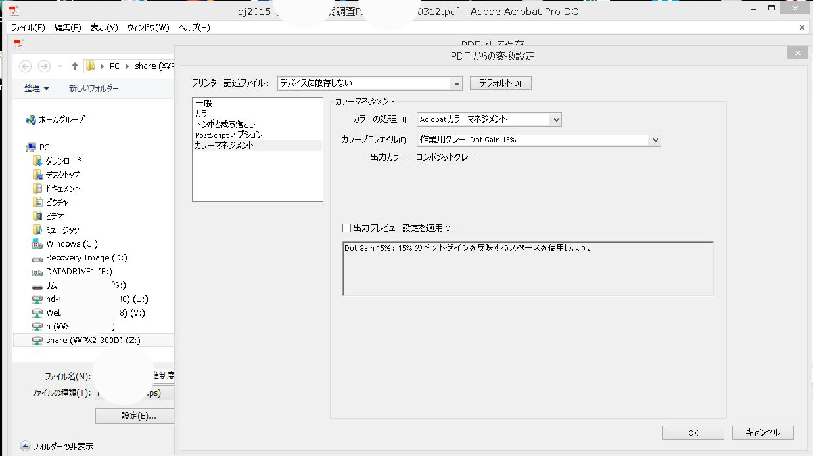Open the カラープロファイル dropdown
The image size is (813, 456).
(x=538, y=140)
